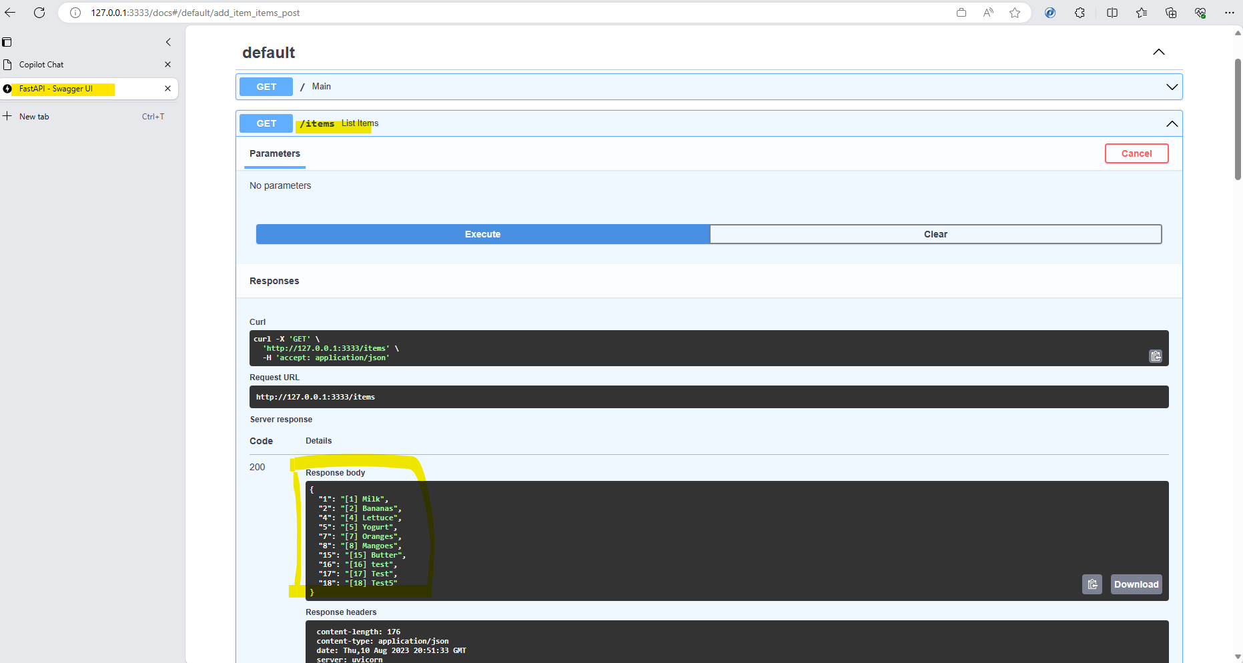Open Copilot from the browser toolbar

click(1050, 13)
